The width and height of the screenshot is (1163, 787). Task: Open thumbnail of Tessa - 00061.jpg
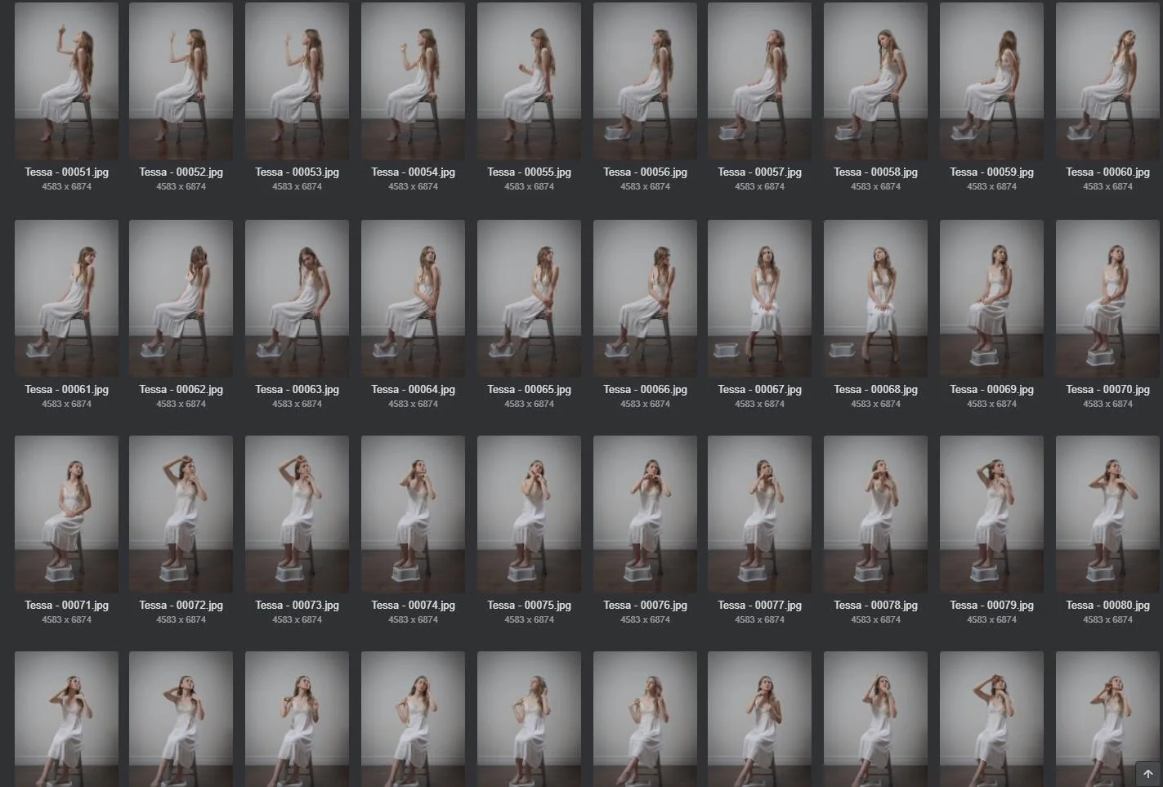point(66,298)
